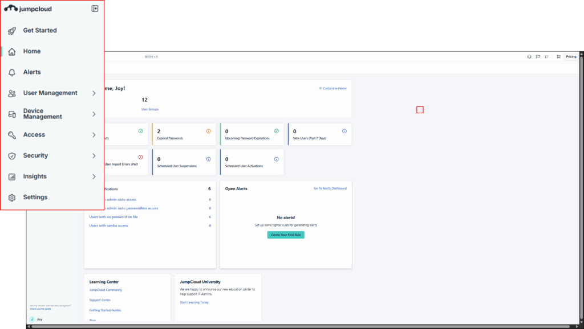Open Alerts in the sidebar
Screen dimensions: 584x329
[x=32, y=72]
